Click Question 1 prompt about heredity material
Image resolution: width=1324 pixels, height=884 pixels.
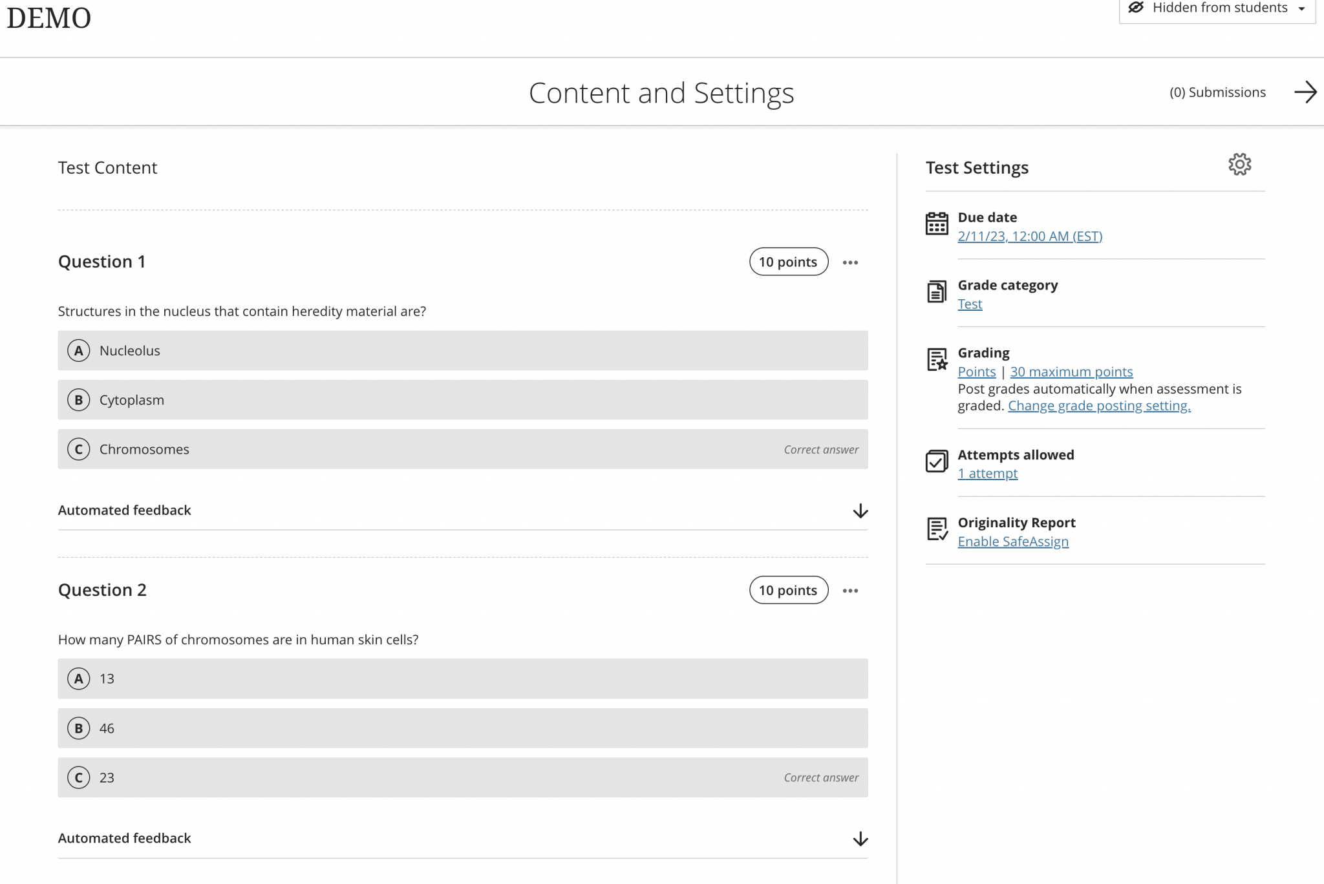pos(242,311)
